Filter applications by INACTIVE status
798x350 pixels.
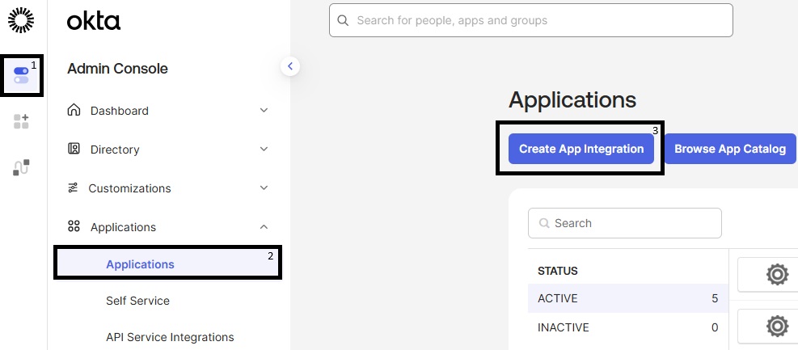pyautogui.click(x=628, y=327)
